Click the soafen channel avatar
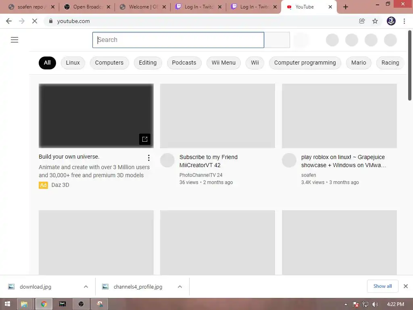This screenshot has height=310, width=413. (289, 160)
